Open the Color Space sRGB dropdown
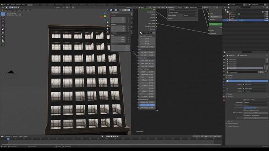 (x=190, y=16)
